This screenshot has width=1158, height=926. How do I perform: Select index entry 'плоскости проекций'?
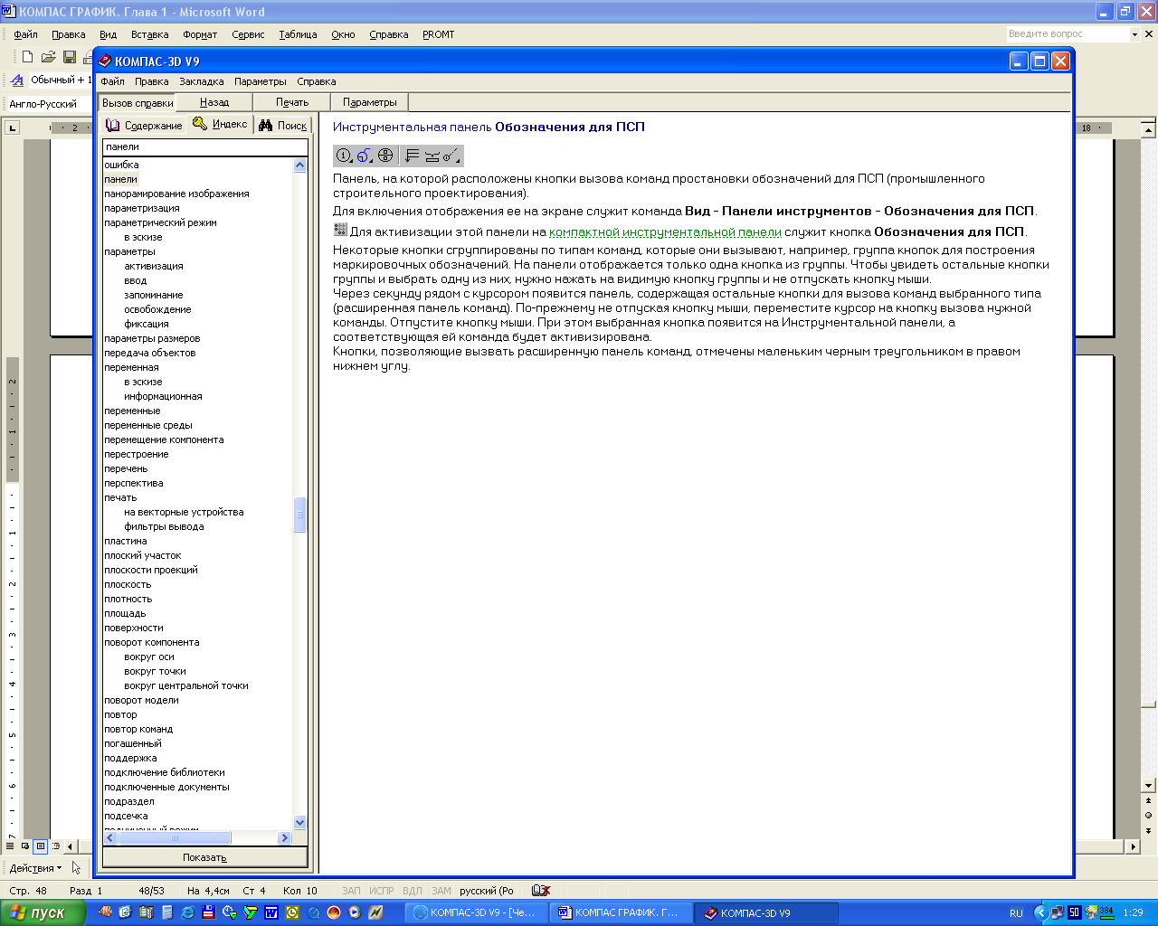click(x=151, y=570)
